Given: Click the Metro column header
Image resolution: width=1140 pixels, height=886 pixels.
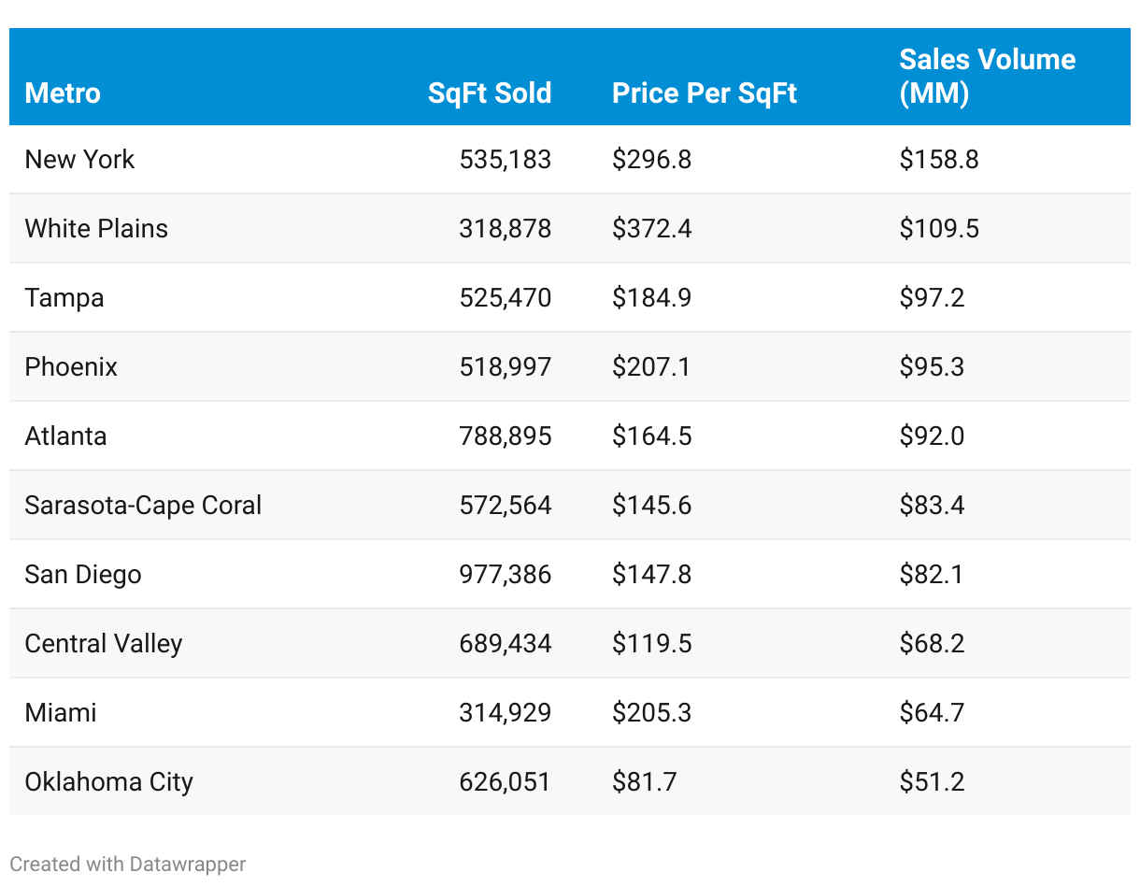Looking at the screenshot, I should click(63, 93).
